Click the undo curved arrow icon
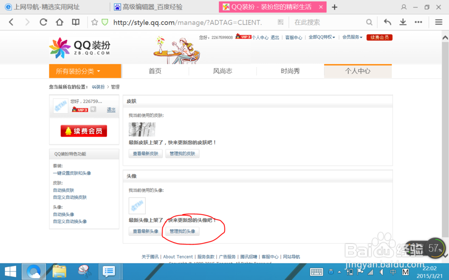This screenshot has height=280, width=449. point(387,22)
